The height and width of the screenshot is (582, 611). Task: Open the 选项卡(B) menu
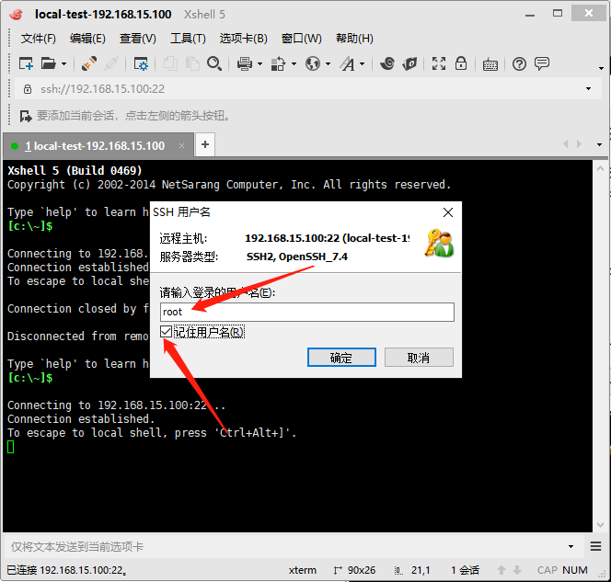244,39
